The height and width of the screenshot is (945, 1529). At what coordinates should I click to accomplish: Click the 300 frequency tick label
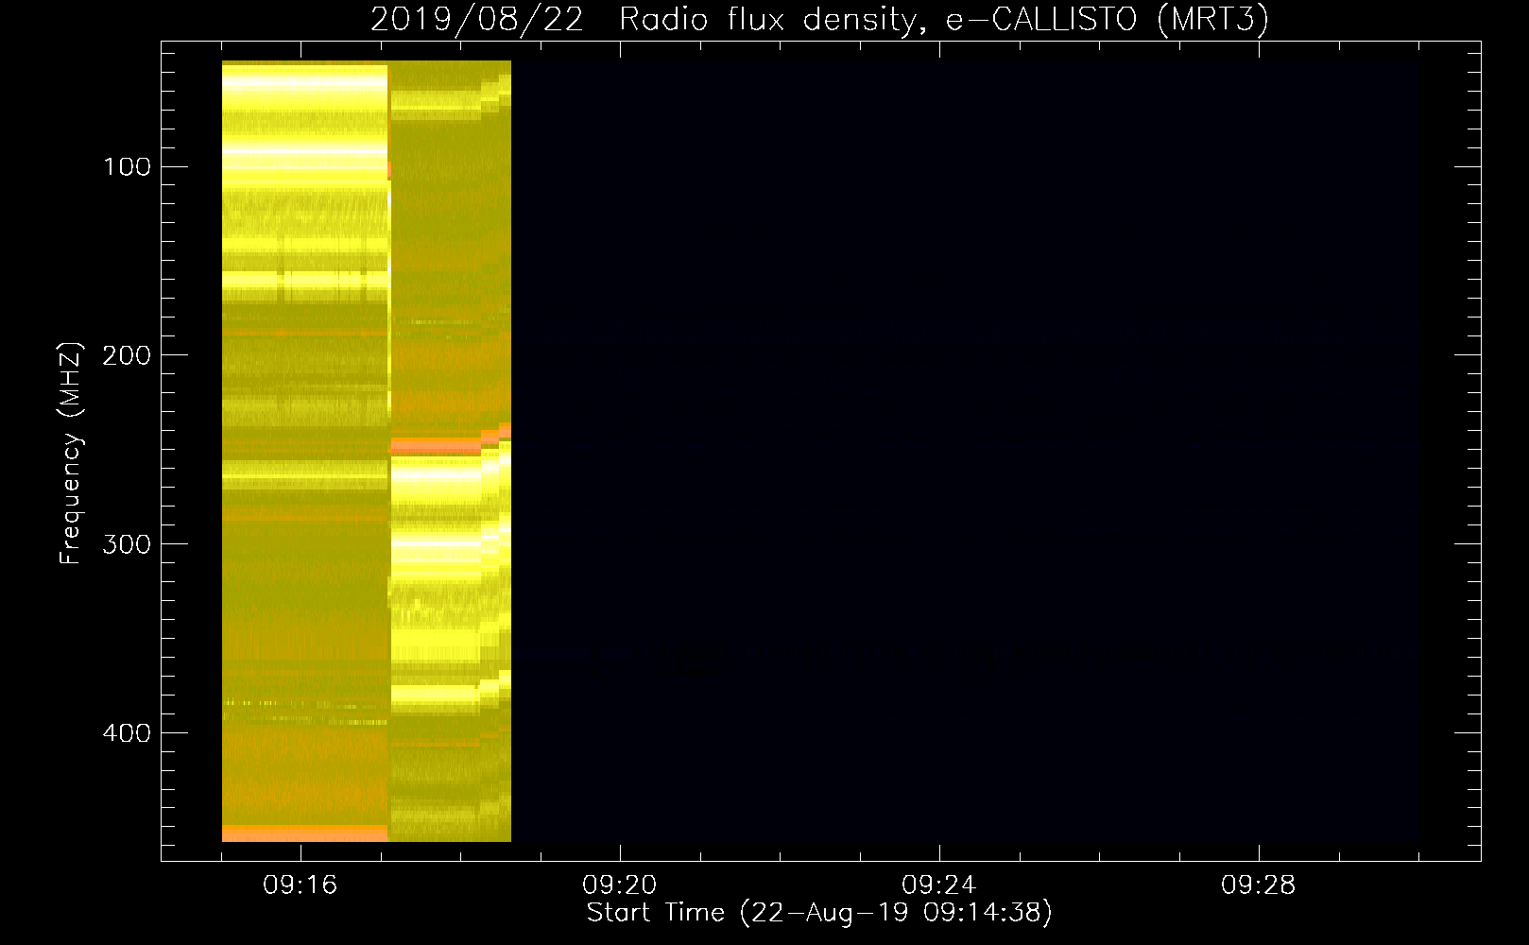point(128,544)
